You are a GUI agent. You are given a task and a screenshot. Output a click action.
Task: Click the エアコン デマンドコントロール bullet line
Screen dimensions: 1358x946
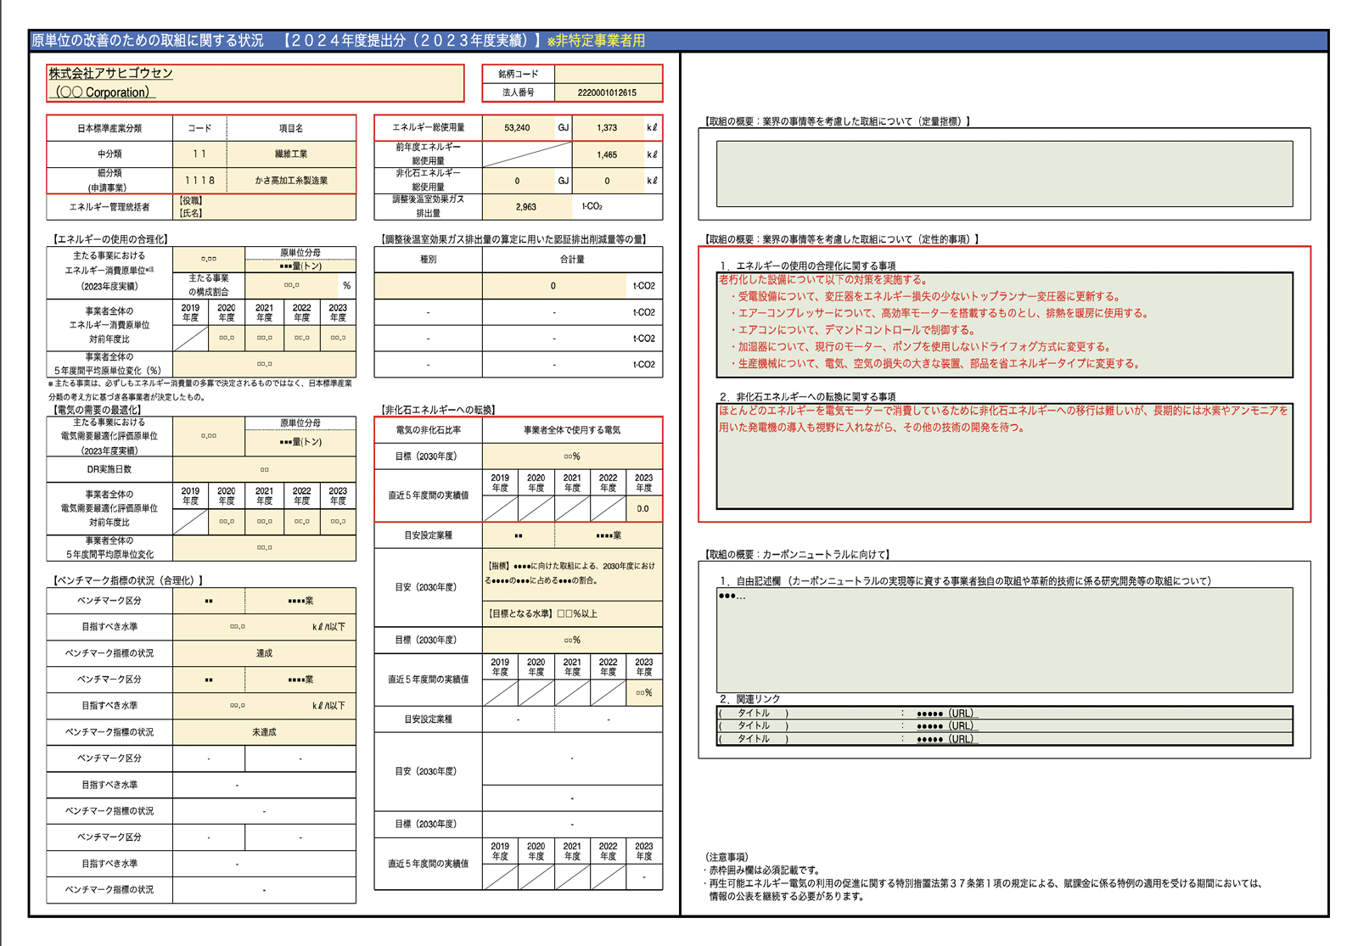click(x=853, y=330)
